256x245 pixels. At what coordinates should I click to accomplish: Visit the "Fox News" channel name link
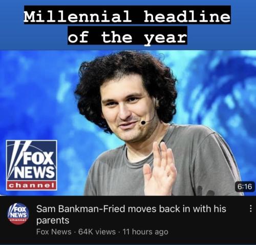coord(54,232)
